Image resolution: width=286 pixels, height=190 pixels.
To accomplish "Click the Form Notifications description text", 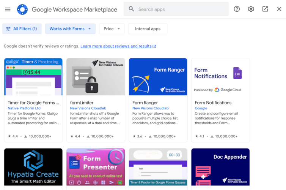I will (216, 118).
